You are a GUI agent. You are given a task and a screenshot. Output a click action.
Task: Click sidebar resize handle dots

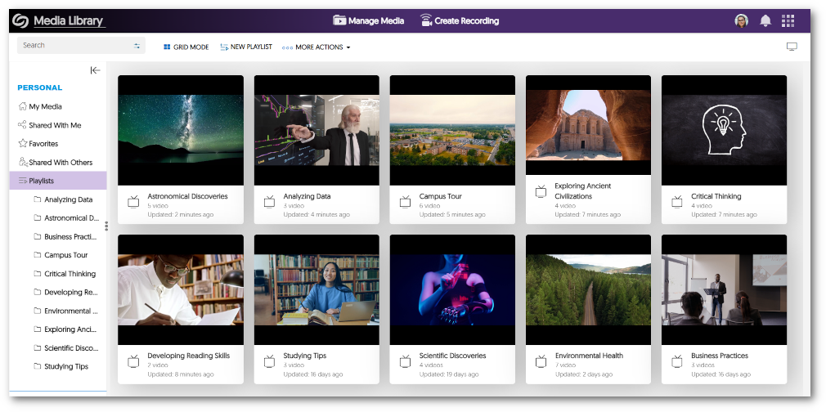click(106, 226)
